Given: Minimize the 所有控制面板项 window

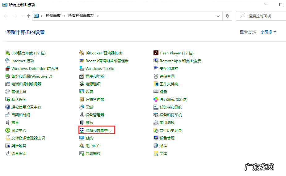Looking at the screenshot, I should [267, 5].
